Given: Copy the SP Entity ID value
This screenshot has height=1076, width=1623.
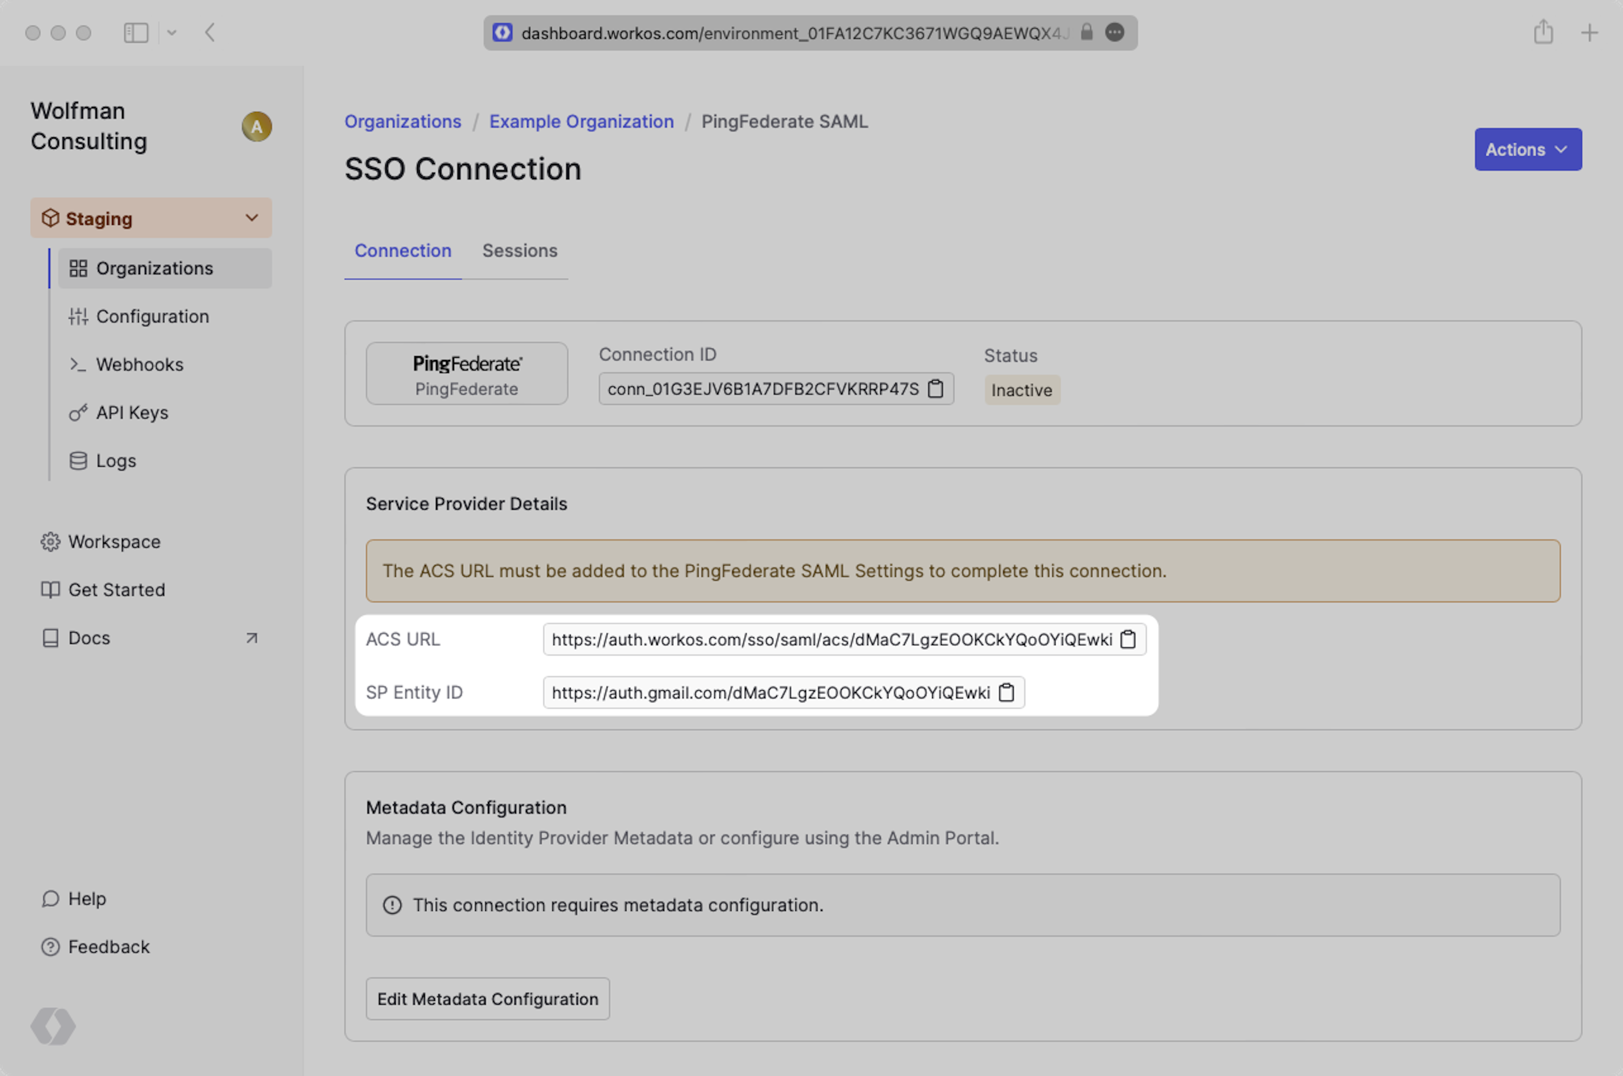Looking at the screenshot, I should pyautogui.click(x=1006, y=692).
